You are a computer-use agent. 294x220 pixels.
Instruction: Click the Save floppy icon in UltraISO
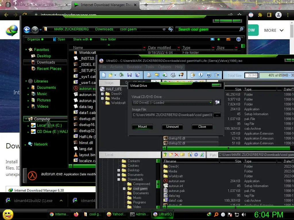coord(129,75)
